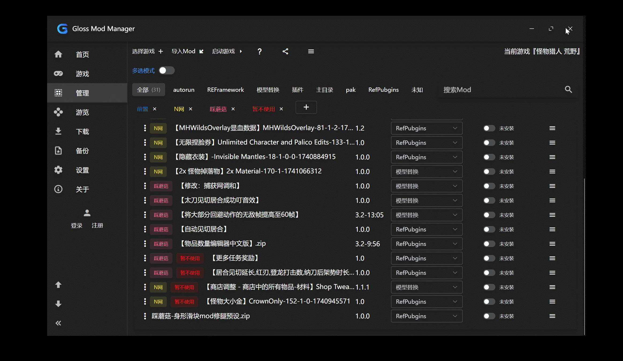The image size is (623, 361).
Task: Click the 注册 register link
Action: 97,226
